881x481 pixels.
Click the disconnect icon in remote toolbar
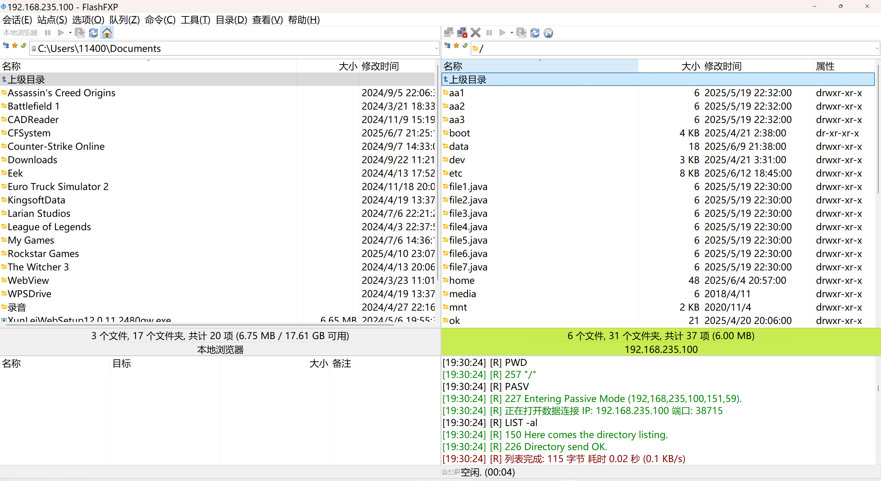click(x=461, y=33)
